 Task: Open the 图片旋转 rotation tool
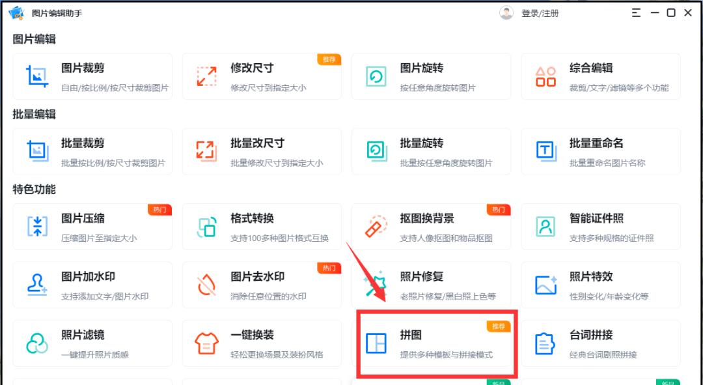point(376,76)
